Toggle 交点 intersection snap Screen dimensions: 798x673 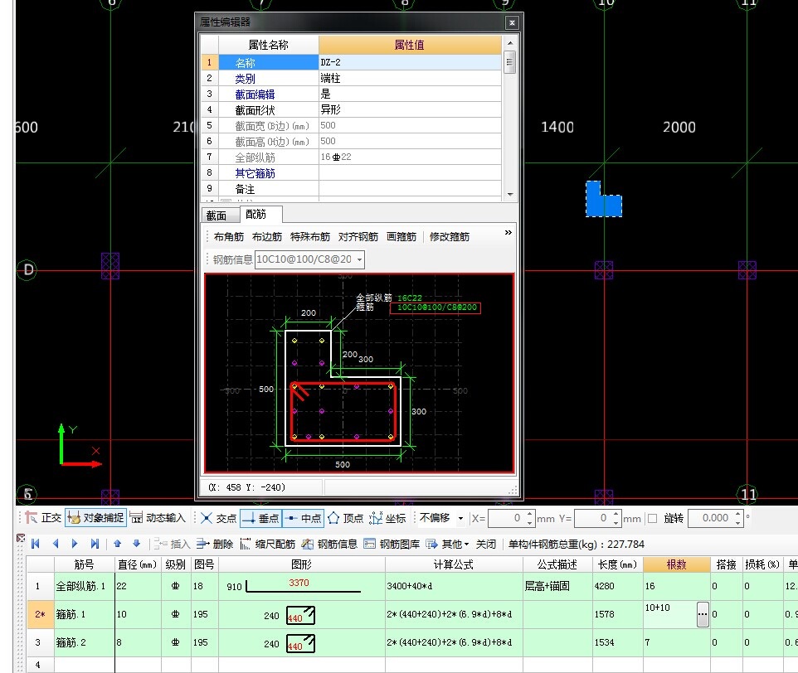[x=219, y=518]
